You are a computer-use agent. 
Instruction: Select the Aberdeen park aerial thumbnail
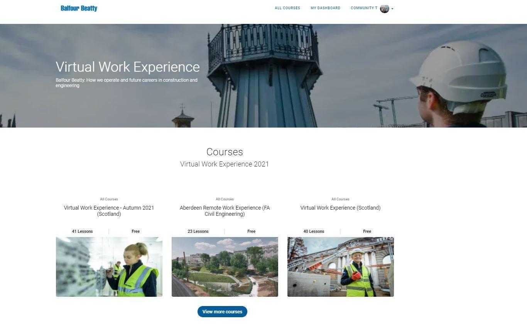pos(225,267)
